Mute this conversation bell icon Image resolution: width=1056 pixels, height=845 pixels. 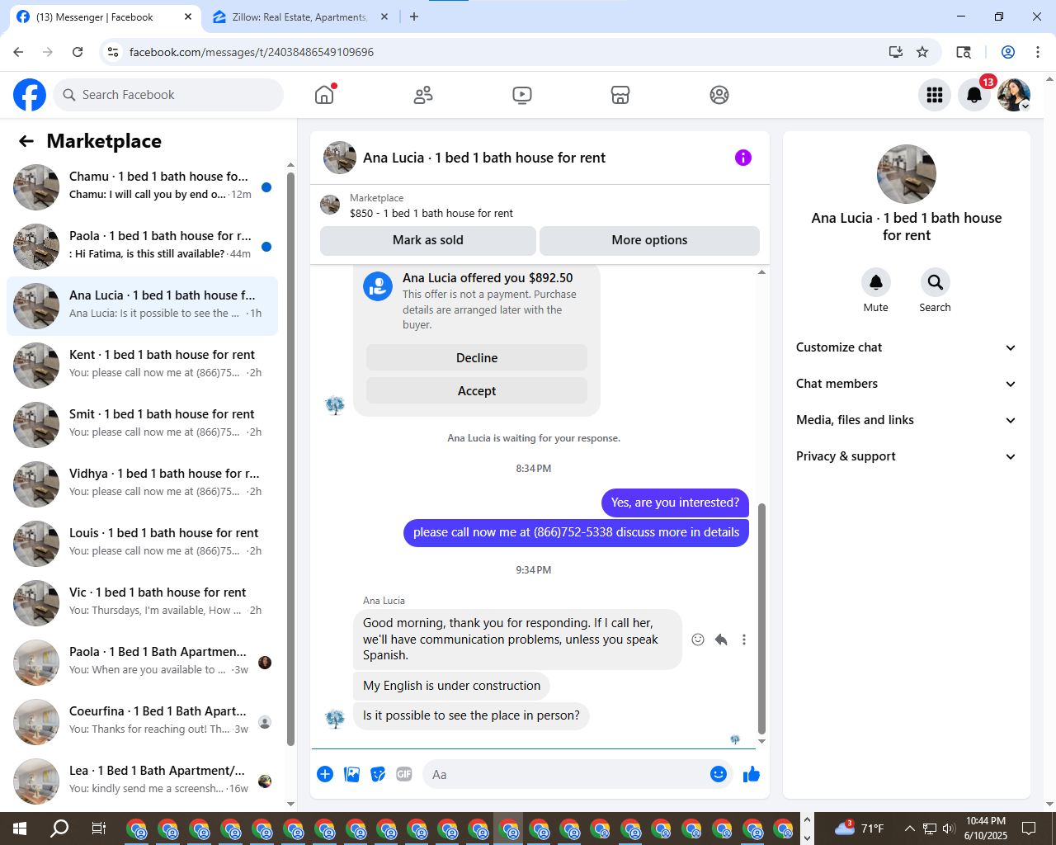876,282
